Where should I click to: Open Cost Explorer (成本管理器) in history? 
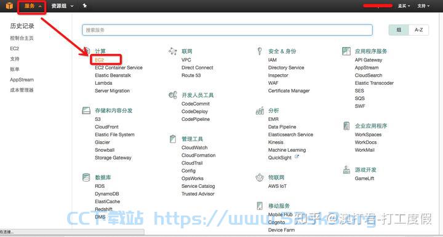click(22, 90)
